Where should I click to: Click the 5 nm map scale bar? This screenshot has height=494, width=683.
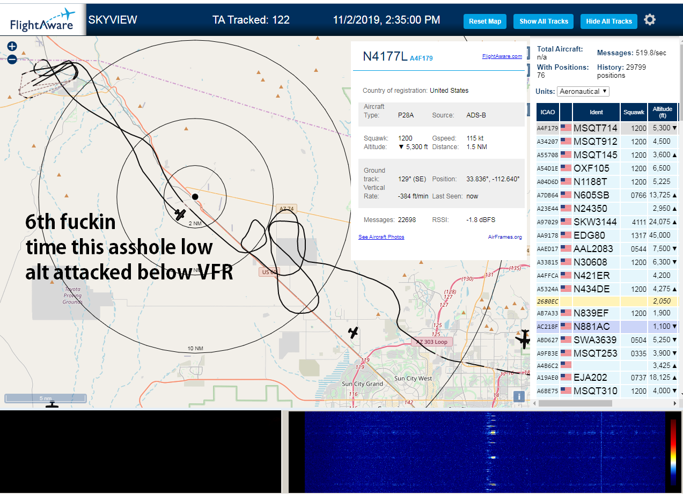coord(46,398)
